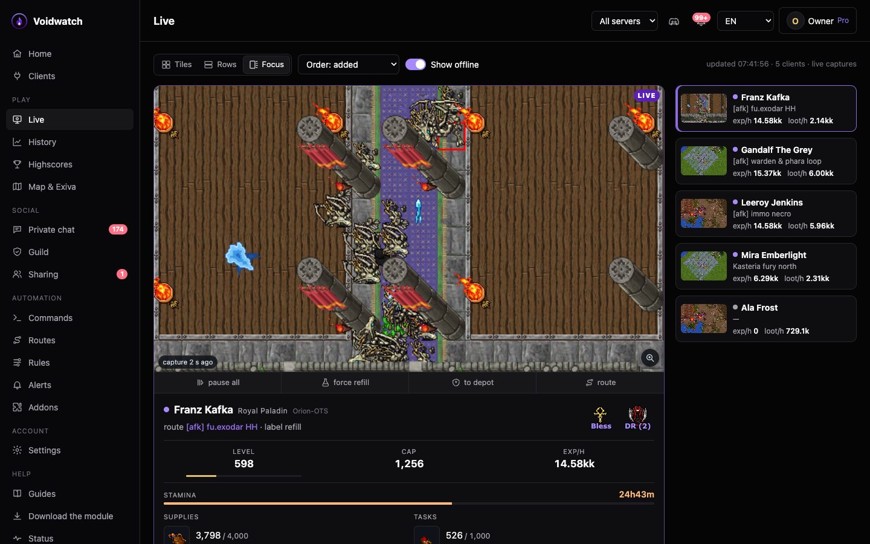This screenshot has width=870, height=544.
Task: Click the Highscores trophy icon
Action: (x=18, y=164)
